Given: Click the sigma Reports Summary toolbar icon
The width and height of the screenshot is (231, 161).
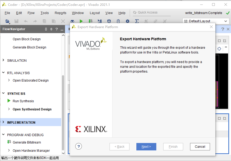Looking at the screenshot, I should point(137,21).
